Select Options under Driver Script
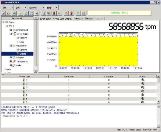 pos(23,38)
